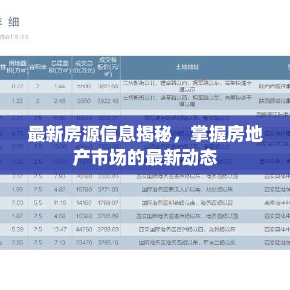
Task: Click the '用地面积(万㎡)' column header
Action: (18, 67)
